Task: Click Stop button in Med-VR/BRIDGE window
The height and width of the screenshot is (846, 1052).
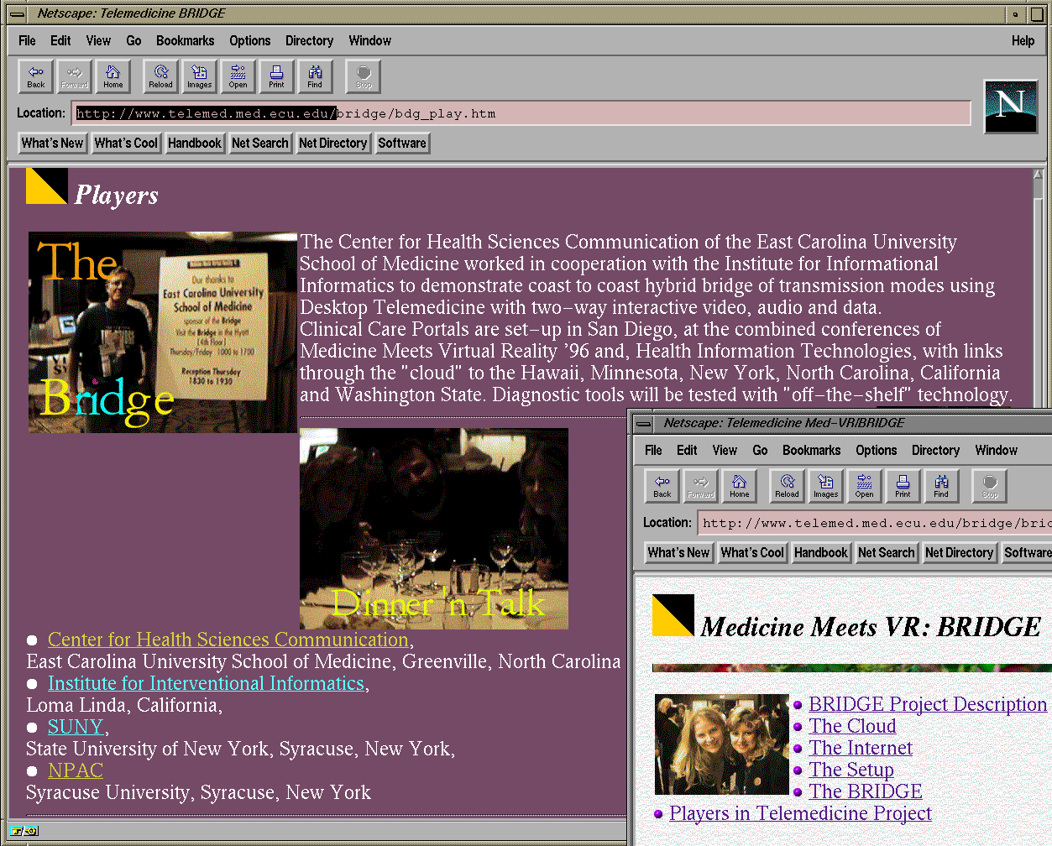Action: click(x=990, y=486)
